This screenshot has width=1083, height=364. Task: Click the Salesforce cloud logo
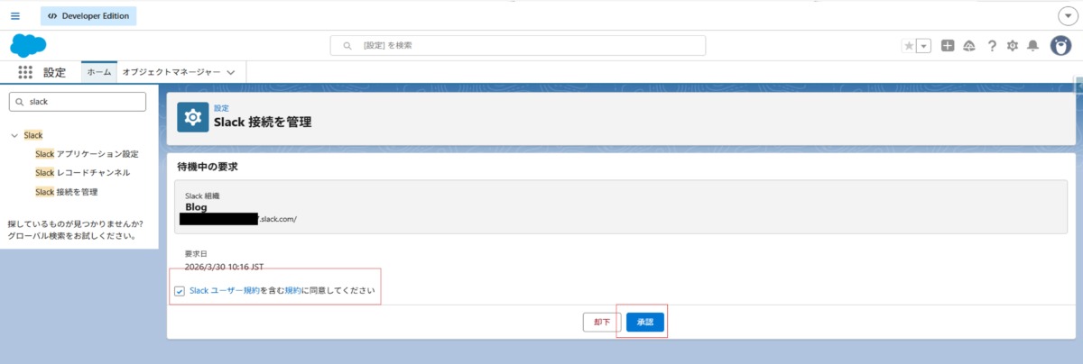click(28, 45)
